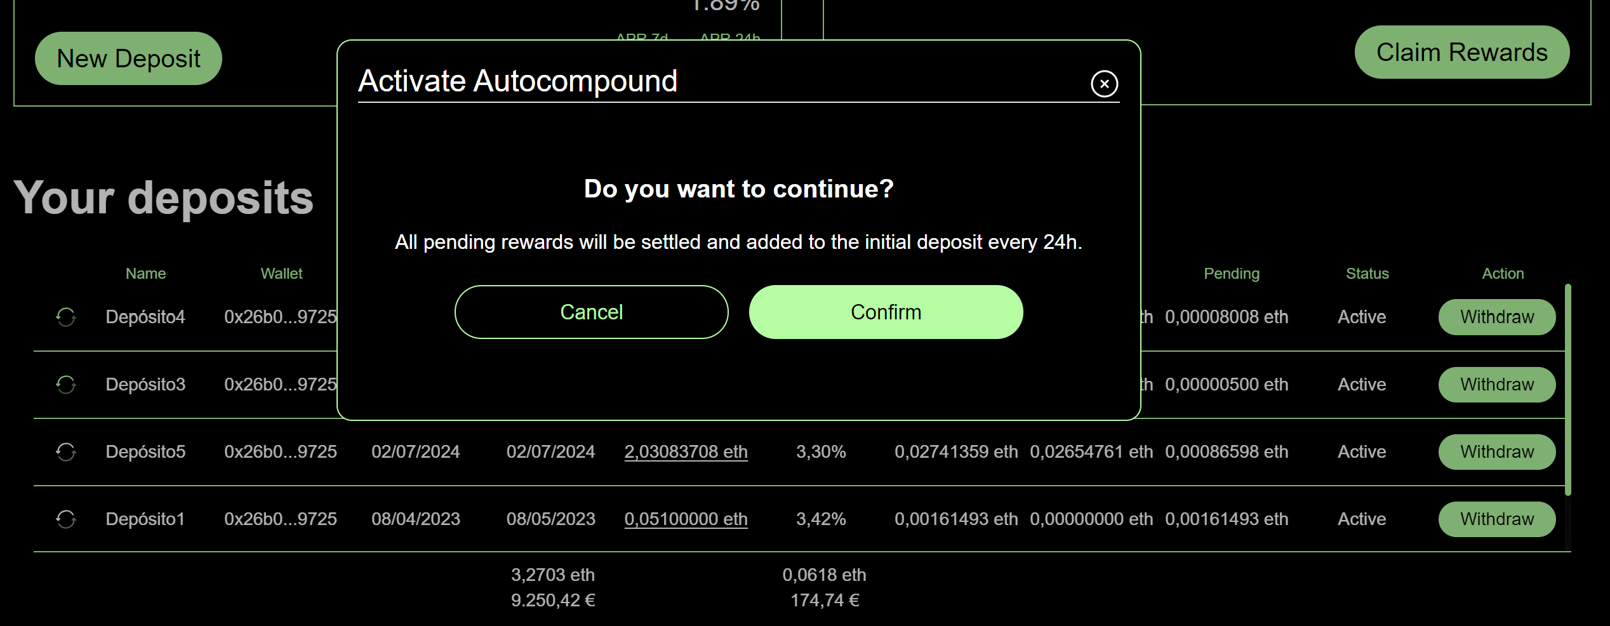Open the 0,05100000 eth amount link

point(686,519)
